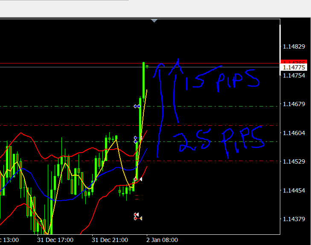Click the 2 Jan 08:00 time axis label
This screenshot has height=245, width=311.
tap(162, 240)
